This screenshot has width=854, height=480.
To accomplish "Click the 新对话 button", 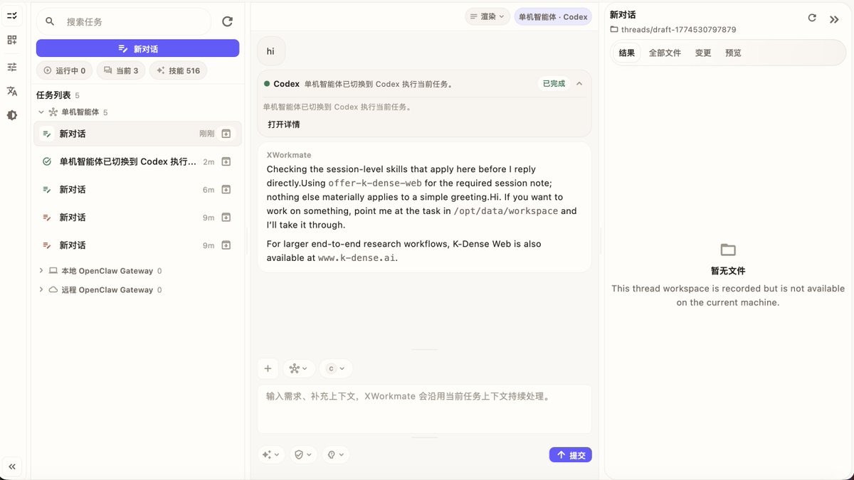I will click(137, 48).
